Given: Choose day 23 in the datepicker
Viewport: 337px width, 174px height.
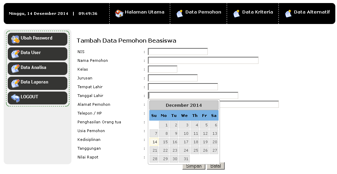Looking at the screenshot, I should point(174,150).
